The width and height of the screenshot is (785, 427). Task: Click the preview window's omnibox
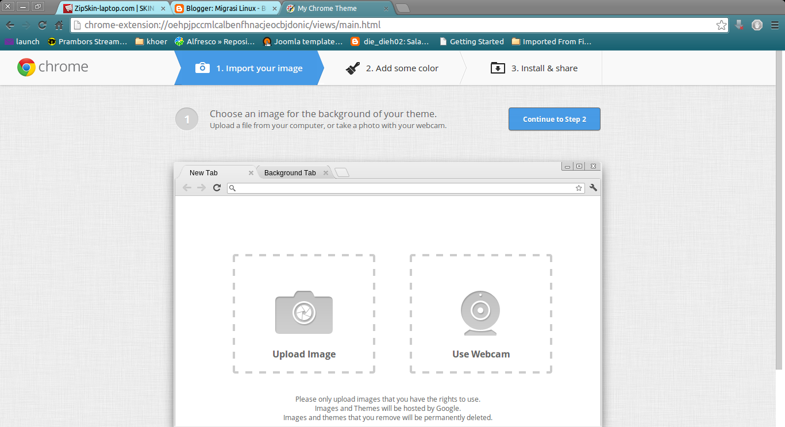tap(406, 188)
